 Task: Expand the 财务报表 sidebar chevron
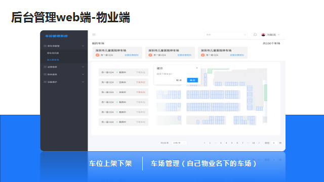coord(83,74)
